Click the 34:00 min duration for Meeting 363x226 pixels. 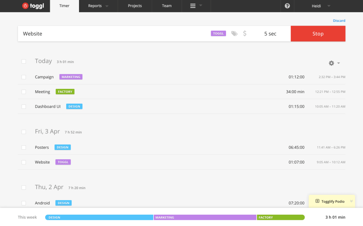tap(295, 92)
